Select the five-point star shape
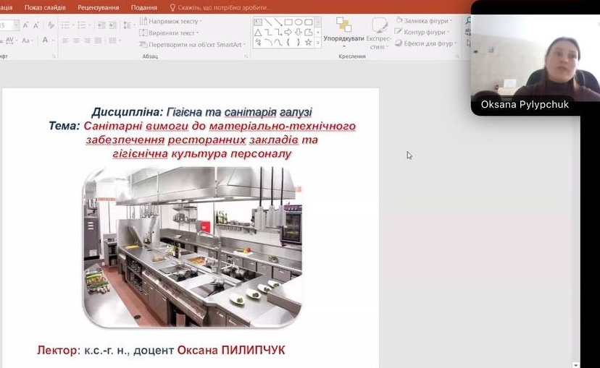The height and width of the screenshot is (368, 600). pyautogui.click(x=308, y=43)
